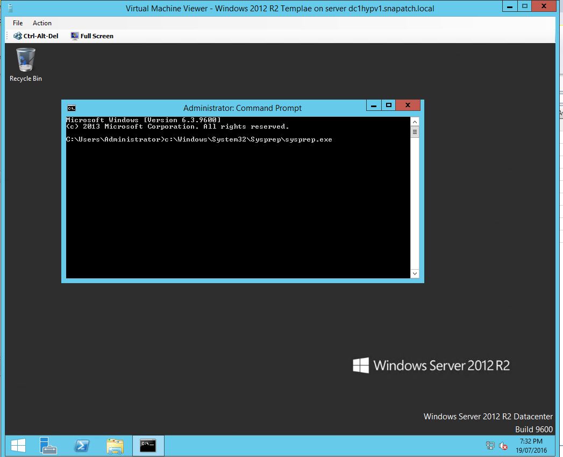
Task: Close the Virtual Machine Viewer window
Action: click(x=544, y=6)
